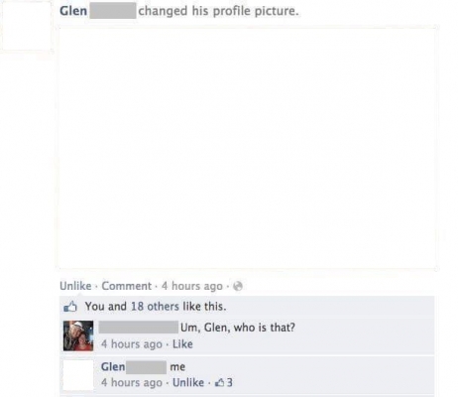
Task: Open timestamp of Glen's 'me' reply
Action: (132, 383)
